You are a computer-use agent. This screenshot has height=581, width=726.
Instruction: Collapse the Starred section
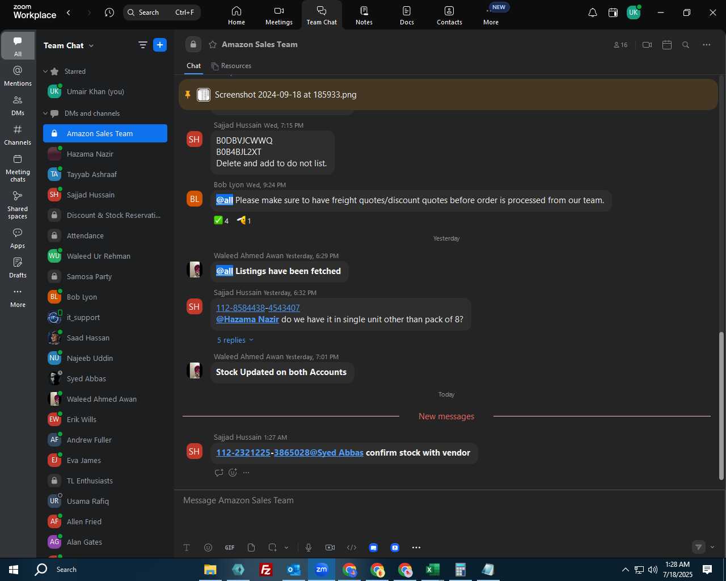tap(45, 71)
